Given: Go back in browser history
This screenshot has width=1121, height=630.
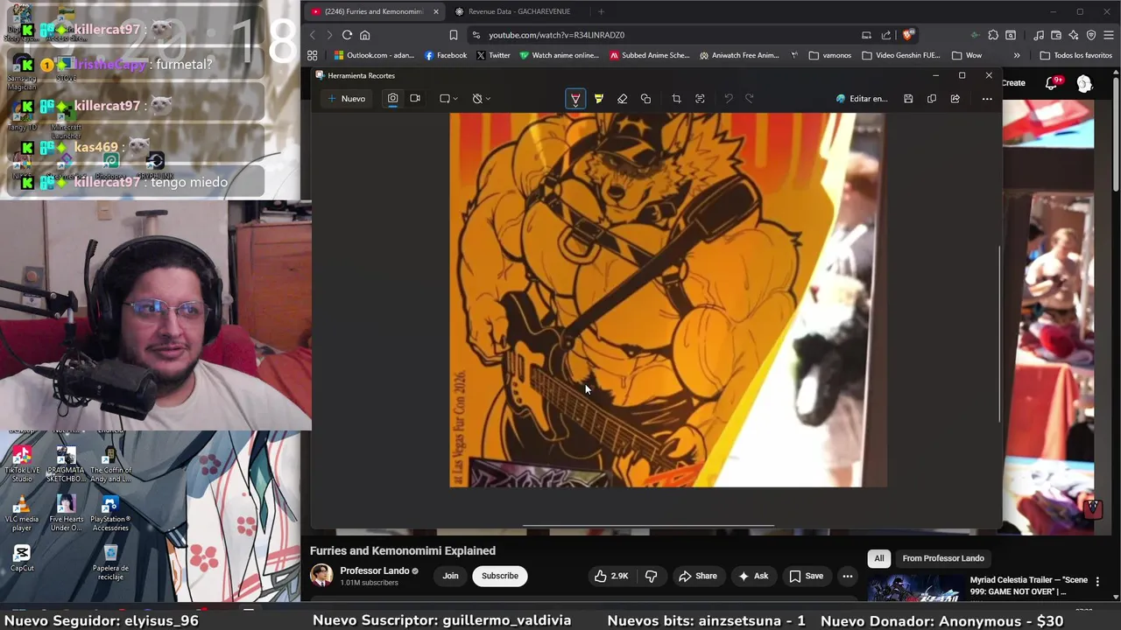Looking at the screenshot, I should click(313, 35).
